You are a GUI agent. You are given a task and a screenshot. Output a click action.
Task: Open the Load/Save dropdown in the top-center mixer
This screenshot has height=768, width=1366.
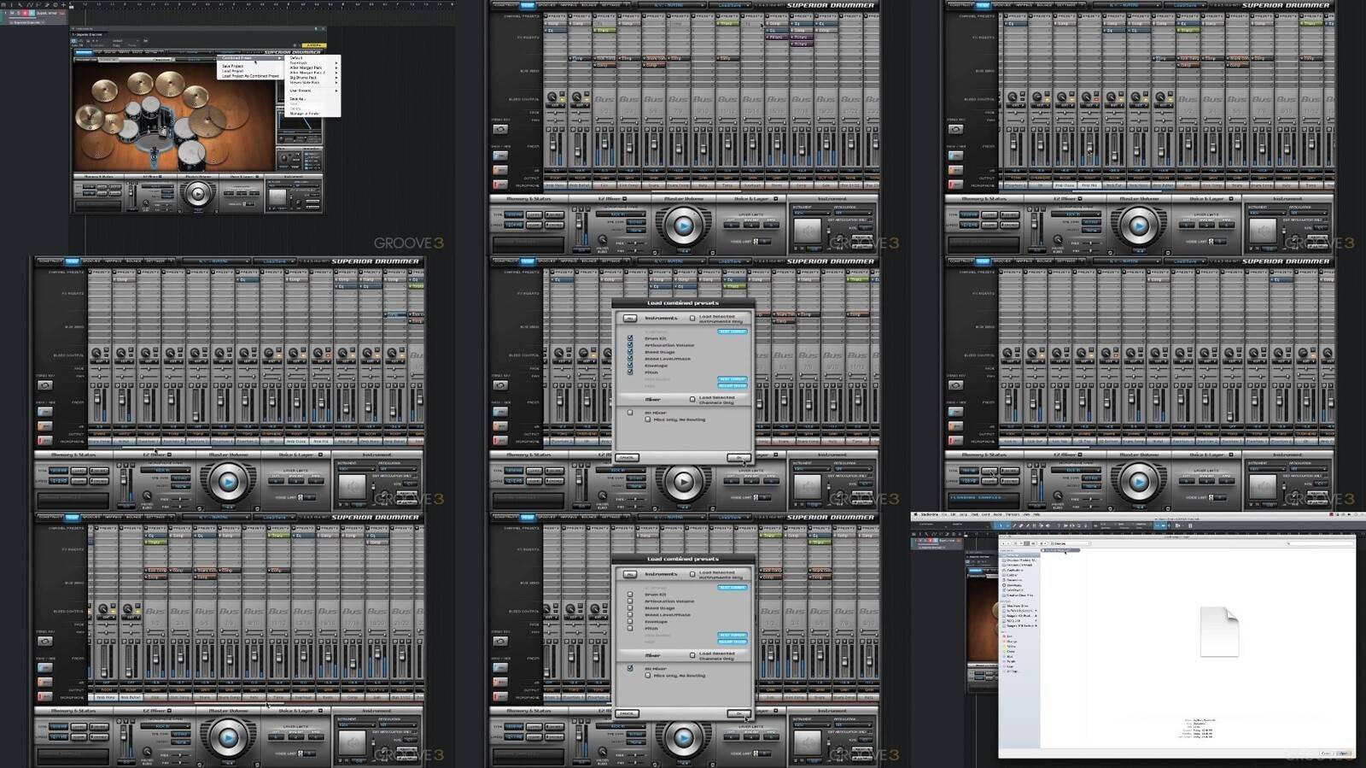pyautogui.click(x=730, y=5)
